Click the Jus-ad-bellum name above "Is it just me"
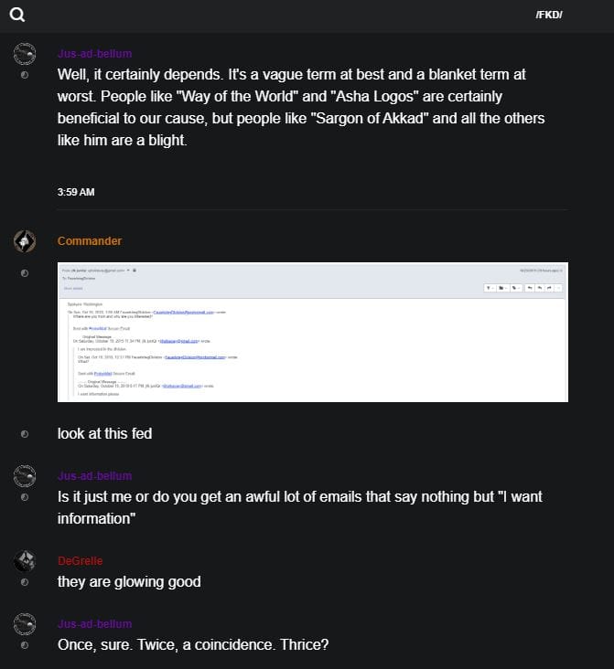This screenshot has width=614, height=669. pos(94,476)
